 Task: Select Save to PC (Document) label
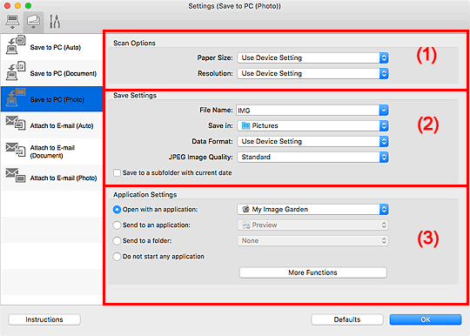click(x=64, y=73)
